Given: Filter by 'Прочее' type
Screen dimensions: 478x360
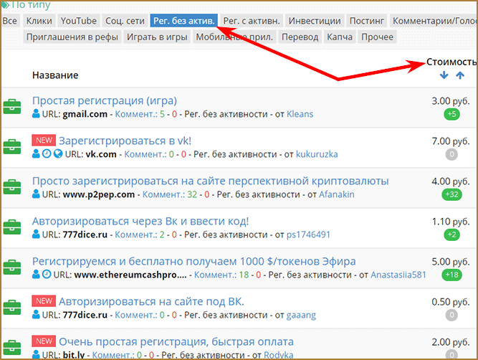Looking at the screenshot, I should [377, 37].
